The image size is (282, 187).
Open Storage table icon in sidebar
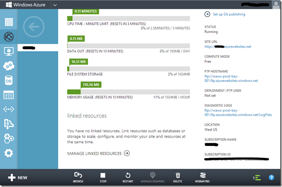pyautogui.click(x=9, y=95)
